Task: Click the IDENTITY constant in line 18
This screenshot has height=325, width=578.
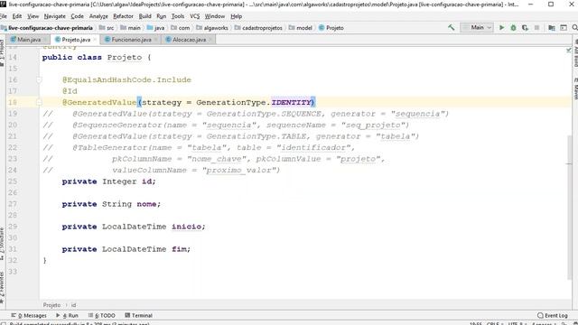Action: 292,102
